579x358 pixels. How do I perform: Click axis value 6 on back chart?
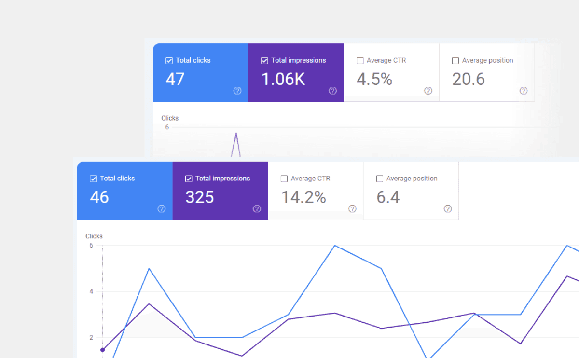coord(167,127)
